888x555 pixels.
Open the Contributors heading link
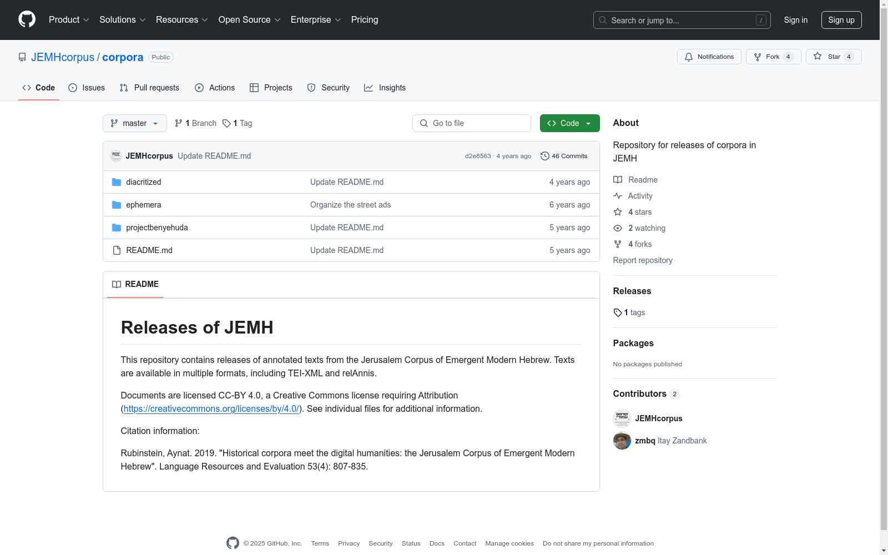coord(646,393)
